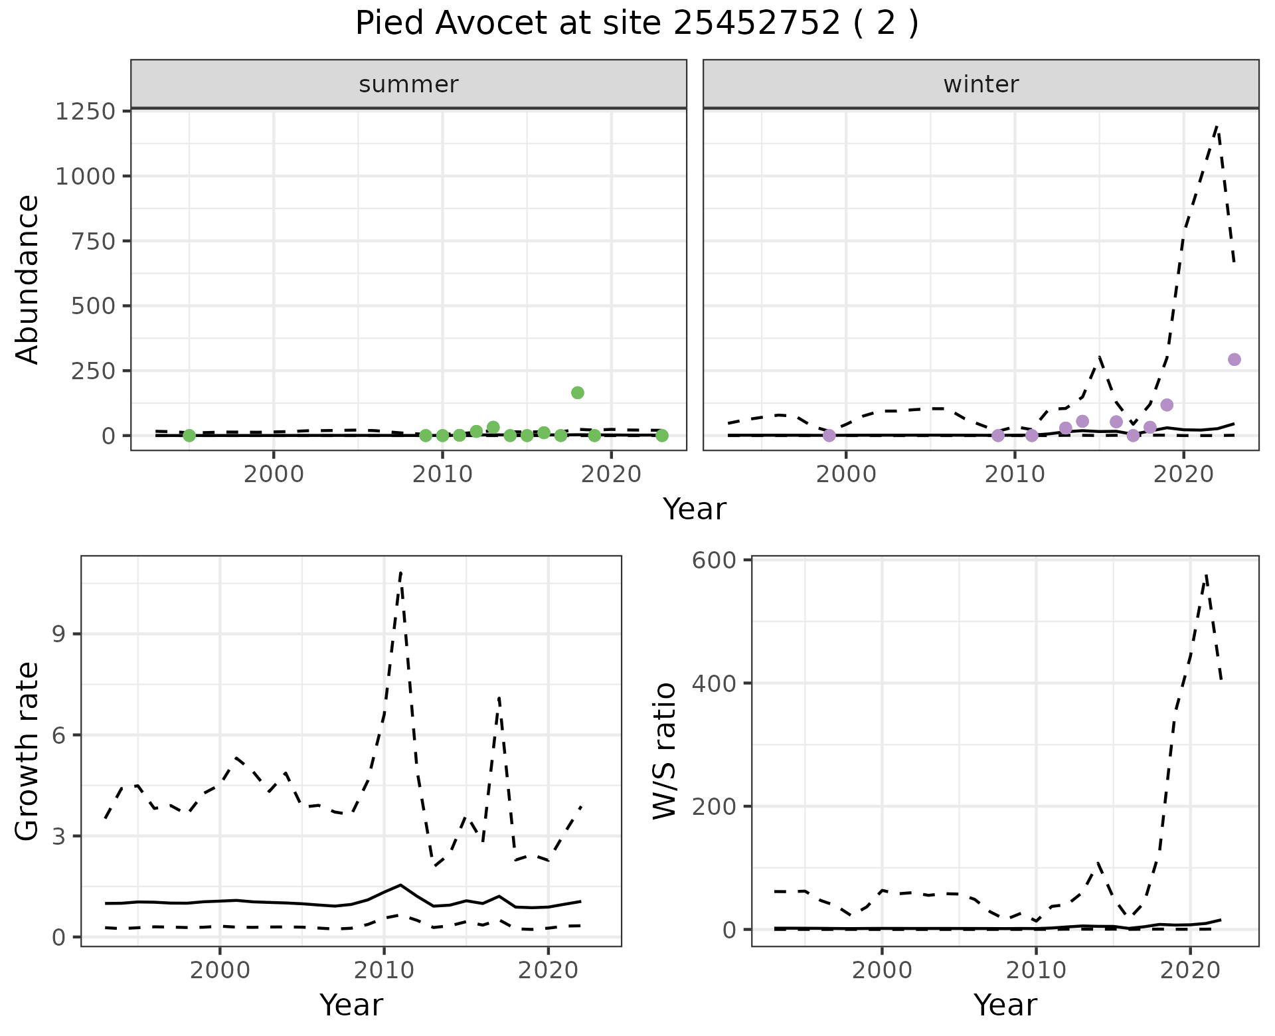Click the Year label under abundance panels
The width and height of the screenshot is (1275, 1036).
694,509
